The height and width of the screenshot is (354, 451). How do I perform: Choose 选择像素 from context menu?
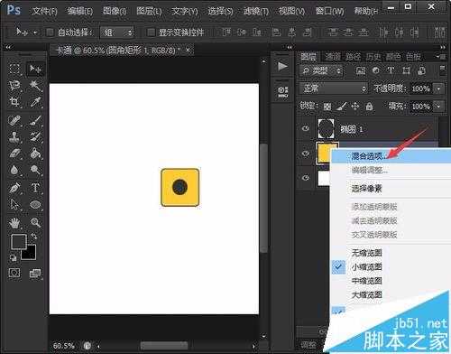(391, 189)
